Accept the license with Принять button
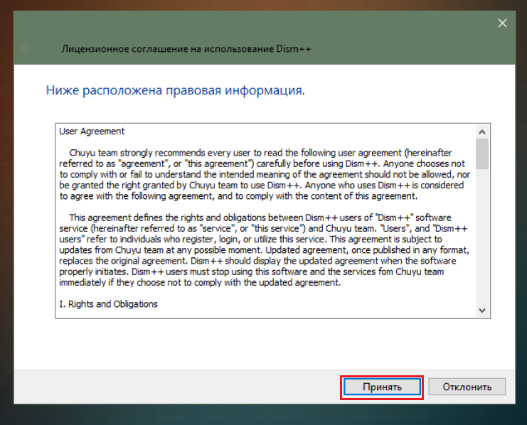This screenshot has height=425, width=527. (x=382, y=387)
